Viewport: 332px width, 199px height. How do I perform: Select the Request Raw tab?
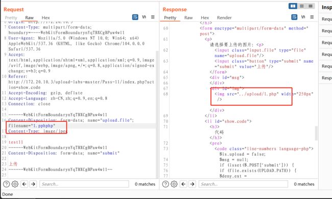pos(29,18)
